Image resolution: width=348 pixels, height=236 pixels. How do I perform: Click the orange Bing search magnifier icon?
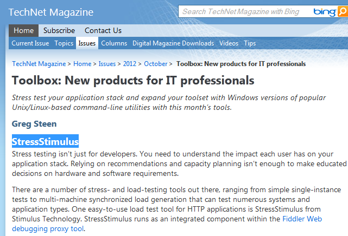coord(343,11)
